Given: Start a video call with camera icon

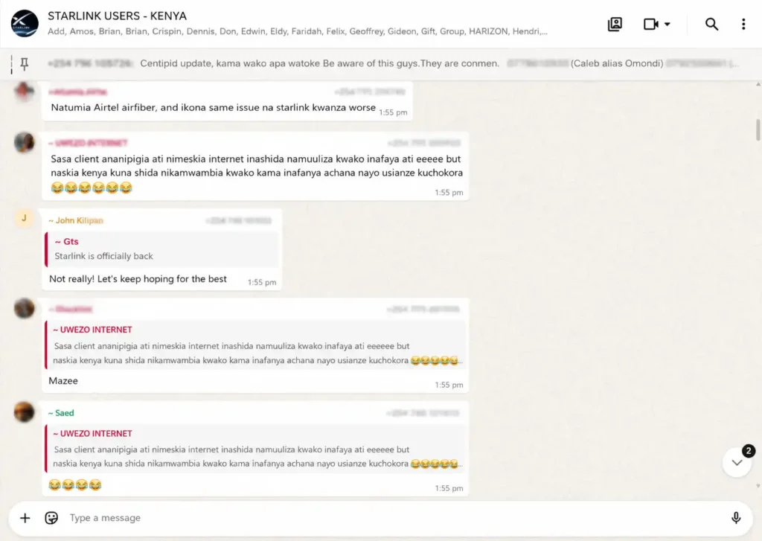Looking at the screenshot, I should point(650,24).
